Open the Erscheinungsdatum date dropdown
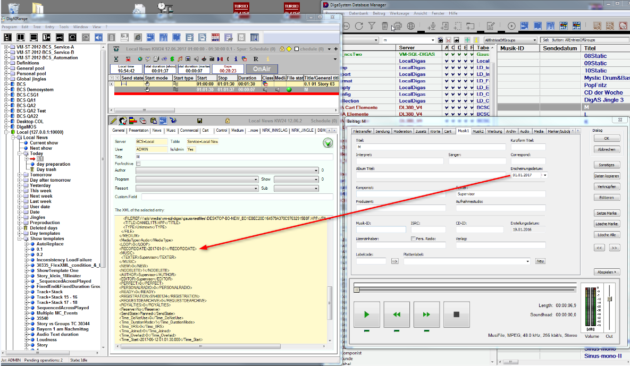This screenshot has width=630, height=366. [545, 175]
